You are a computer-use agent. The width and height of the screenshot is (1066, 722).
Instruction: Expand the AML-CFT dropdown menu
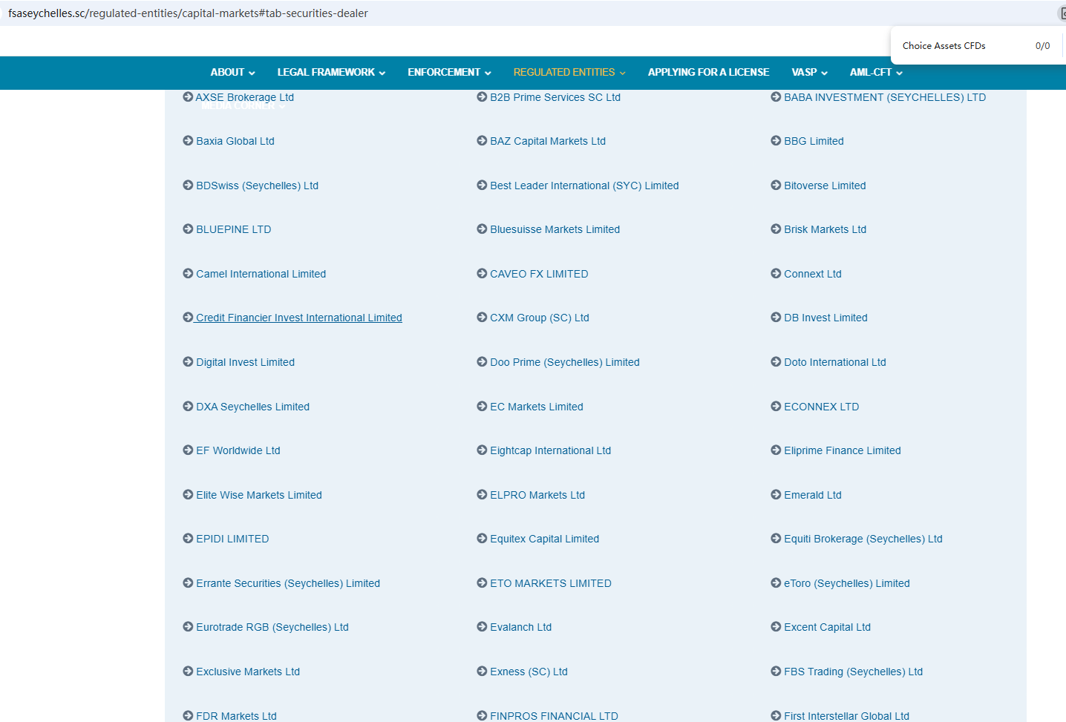[x=876, y=72]
